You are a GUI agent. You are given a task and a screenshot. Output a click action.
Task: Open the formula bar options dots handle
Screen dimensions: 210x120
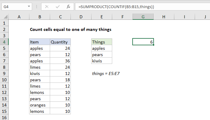point(37,7)
